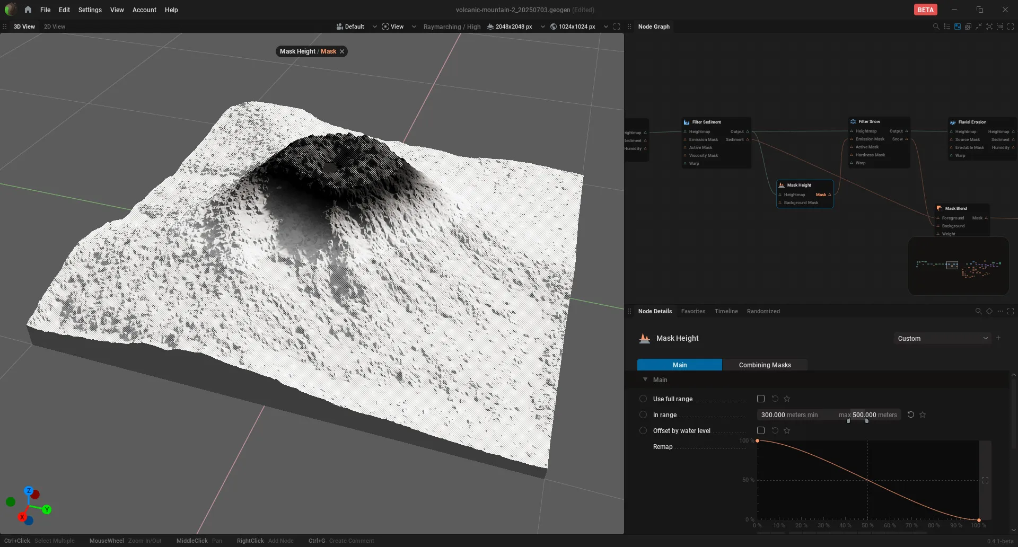Click the node list view icon
Screen dimensions: 1018x547
[947, 27]
